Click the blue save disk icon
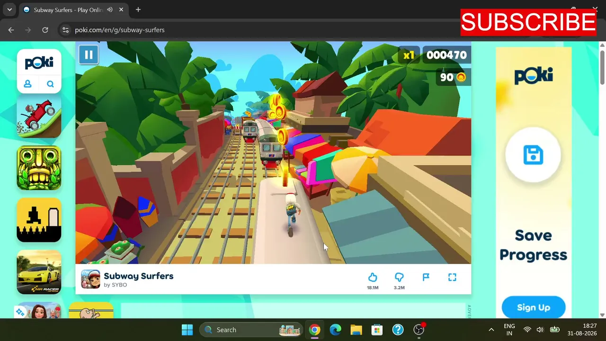Screen dimensions: 606x341 point(533,155)
